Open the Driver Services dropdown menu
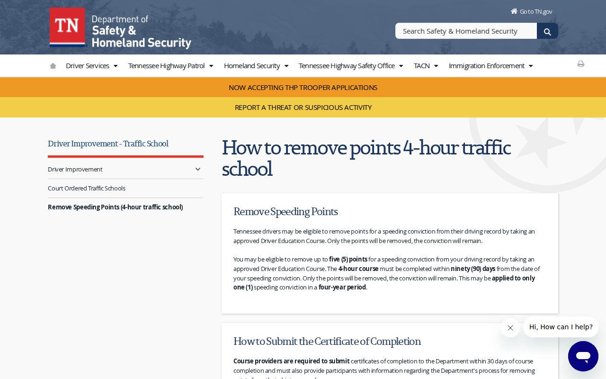 coord(91,66)
